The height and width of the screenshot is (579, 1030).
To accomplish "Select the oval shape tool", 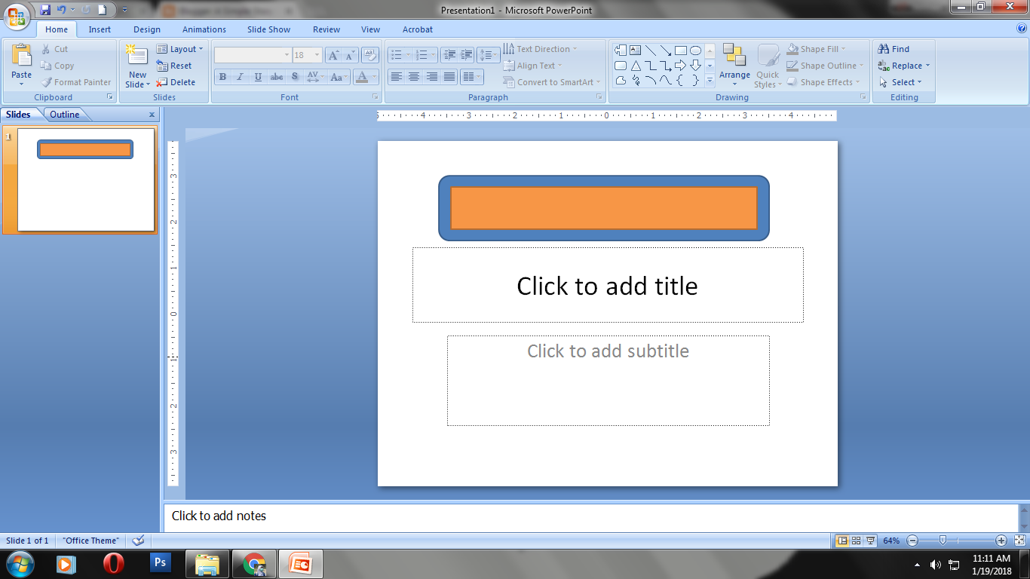I will (694, 49).
